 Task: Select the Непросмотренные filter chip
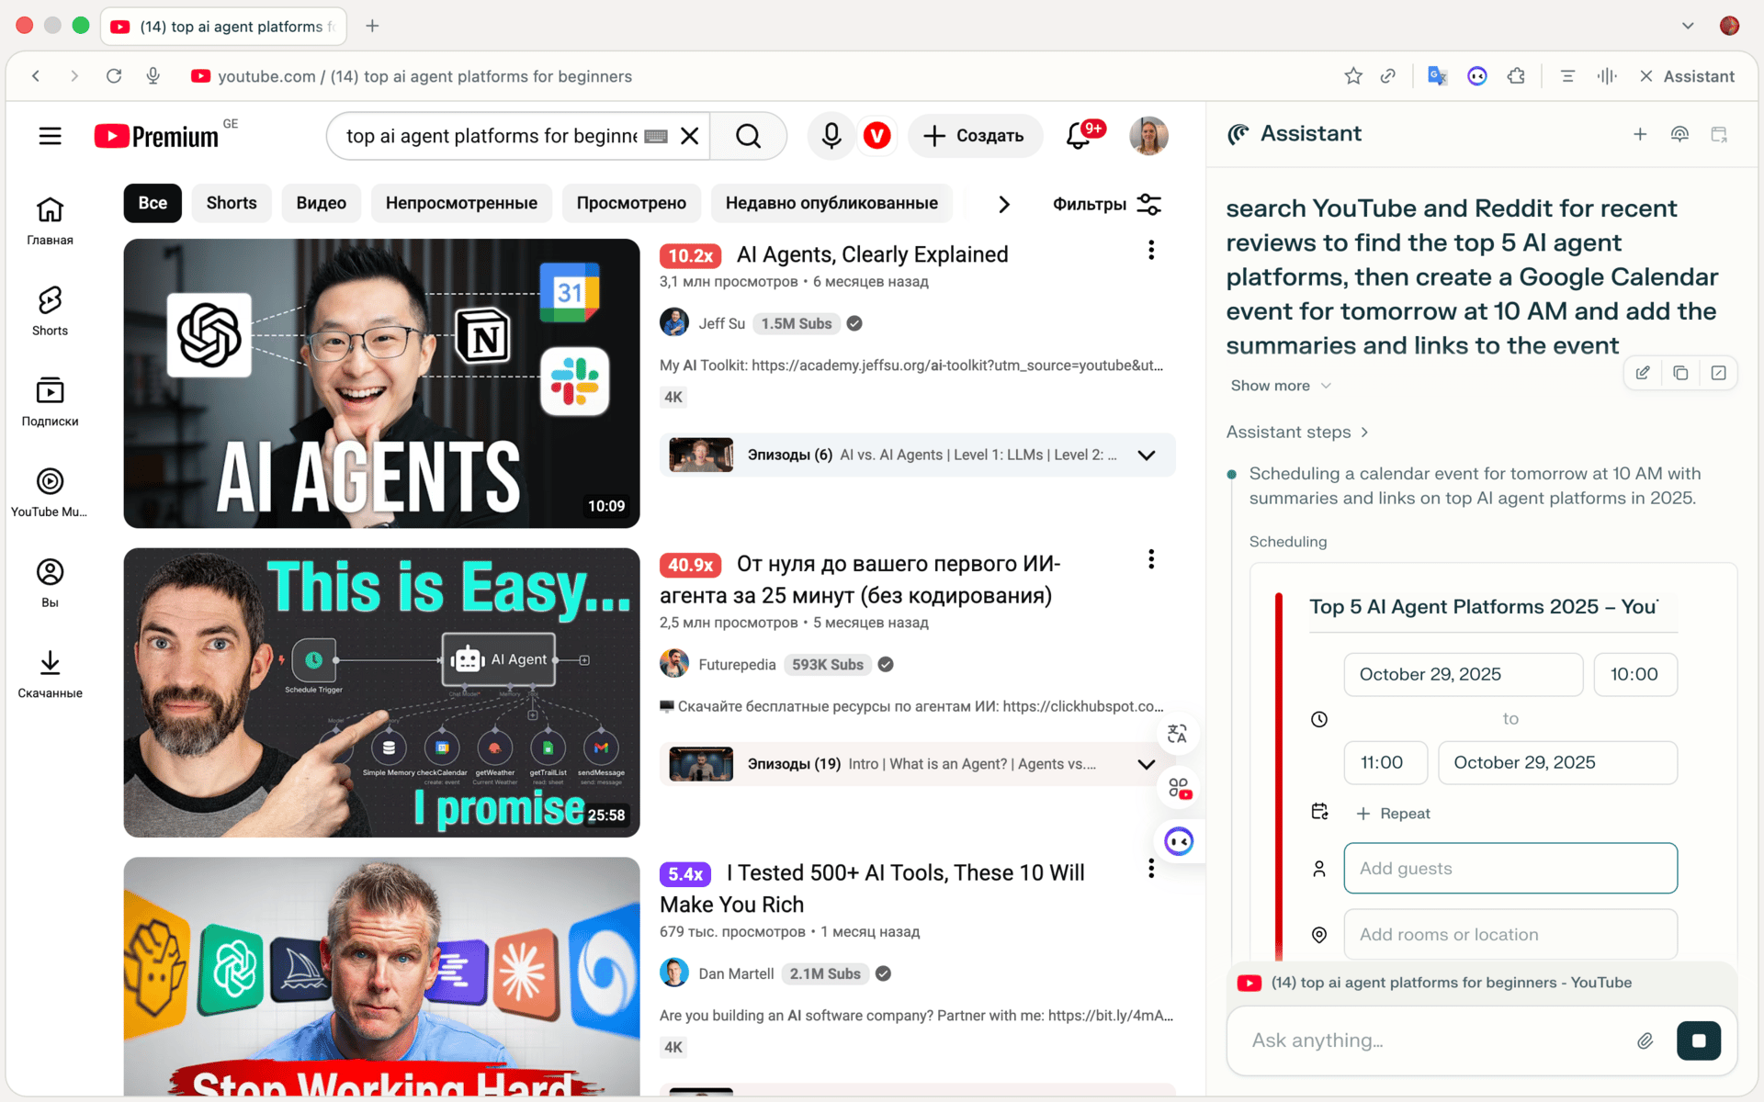(461, 203)
